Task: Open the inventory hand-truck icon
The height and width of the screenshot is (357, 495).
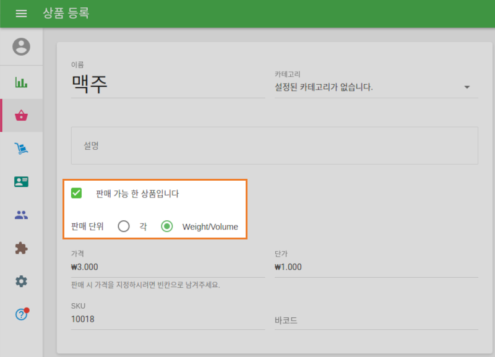Action: tap(21, 148)
